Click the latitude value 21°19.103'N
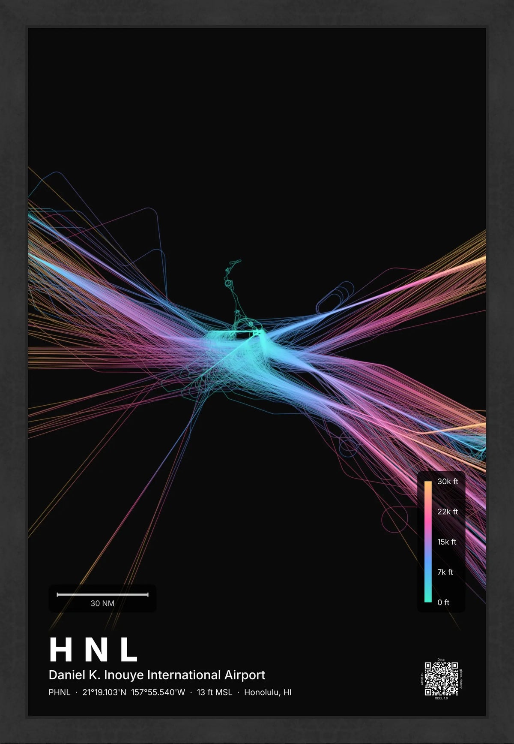 click(x=105, y=692)
